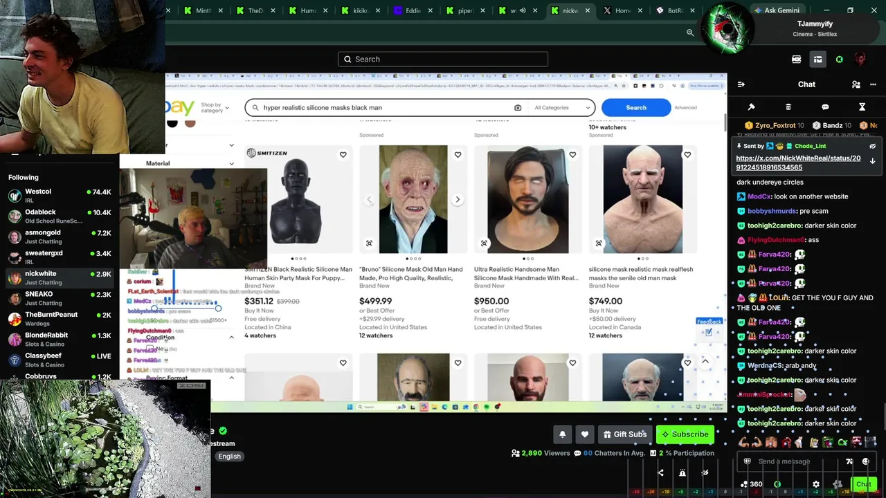Show next image of Bruno mask
Image resolution: width=886 pixels, height=498 pixels.
(x=458, y=200)
